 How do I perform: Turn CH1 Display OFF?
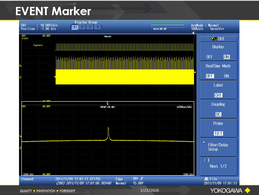[x=210, y=57]
